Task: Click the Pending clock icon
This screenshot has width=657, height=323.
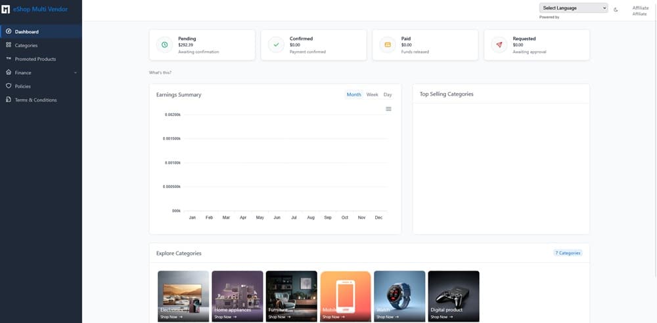Action: (164, 45)
